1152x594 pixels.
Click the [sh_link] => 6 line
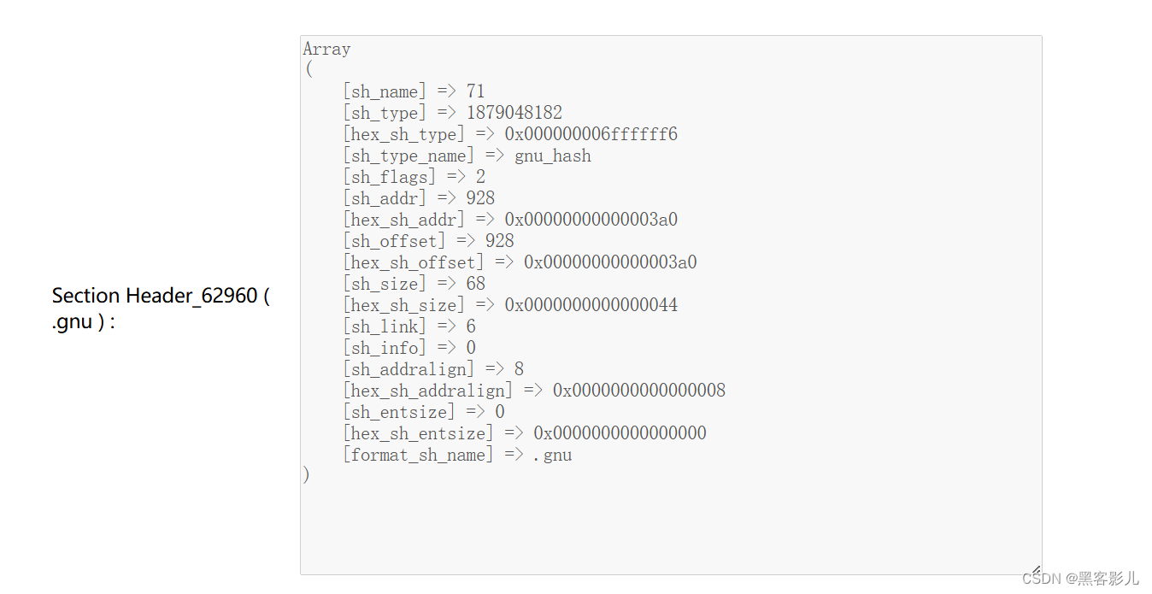point(409,326)
